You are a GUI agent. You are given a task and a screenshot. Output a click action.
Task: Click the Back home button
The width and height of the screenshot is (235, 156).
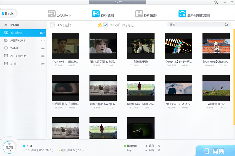(x=8, y=14)
